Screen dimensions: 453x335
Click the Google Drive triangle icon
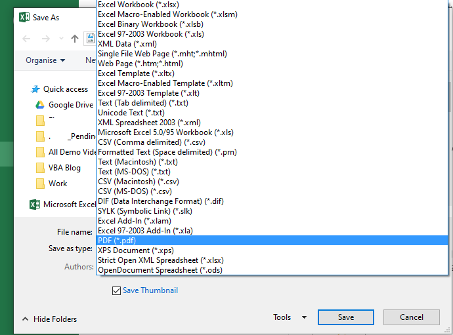click(40, 105)
